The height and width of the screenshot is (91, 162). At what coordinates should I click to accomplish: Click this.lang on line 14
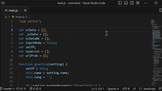[33, 77]
